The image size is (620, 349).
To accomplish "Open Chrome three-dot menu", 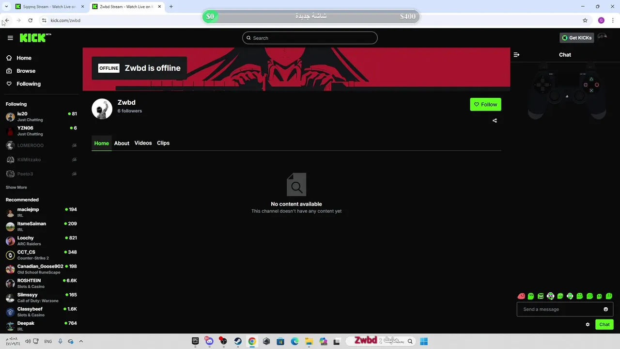I will [613, 20].
